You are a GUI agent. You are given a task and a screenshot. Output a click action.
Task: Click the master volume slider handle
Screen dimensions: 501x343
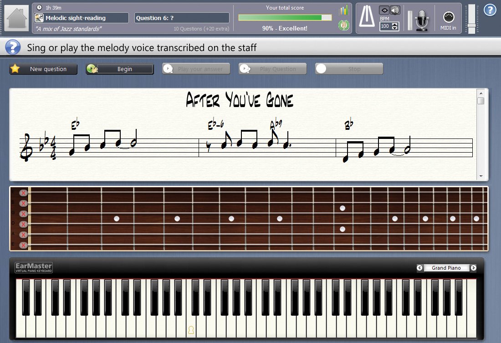471,26
